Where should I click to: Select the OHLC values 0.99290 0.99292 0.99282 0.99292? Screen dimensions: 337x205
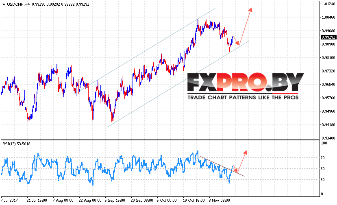coord(61,4)
